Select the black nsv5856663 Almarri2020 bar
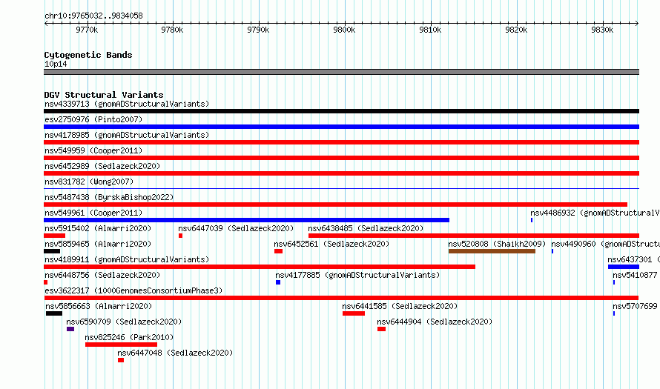Screen dimensions: 660x389 54,313
